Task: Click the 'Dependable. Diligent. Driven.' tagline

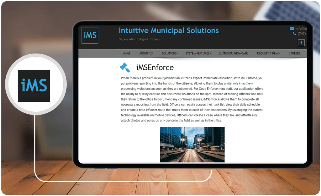Action: (139, 39)
